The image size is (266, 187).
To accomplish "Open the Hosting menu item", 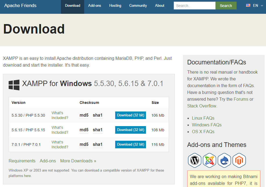I will (115, 6).
